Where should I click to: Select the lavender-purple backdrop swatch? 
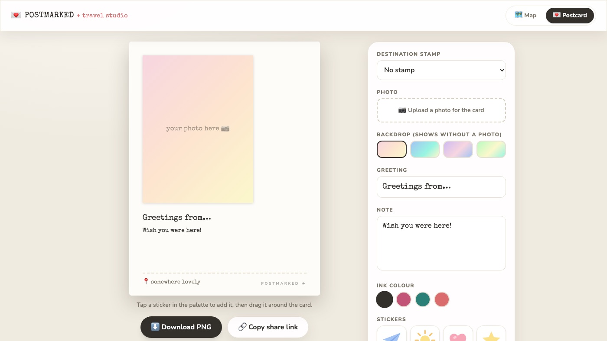458,149
